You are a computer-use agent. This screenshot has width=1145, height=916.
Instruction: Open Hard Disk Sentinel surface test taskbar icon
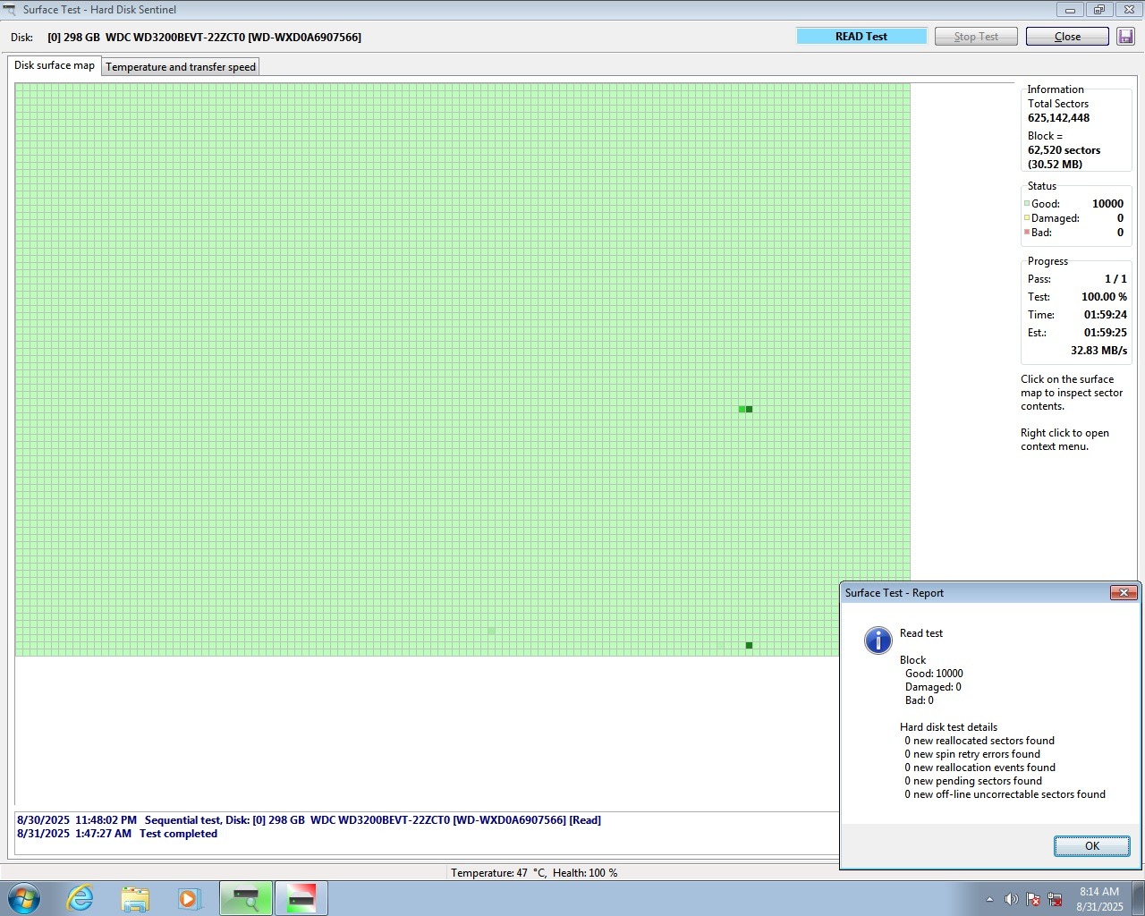pyautogui.click(x=246, y=898)
